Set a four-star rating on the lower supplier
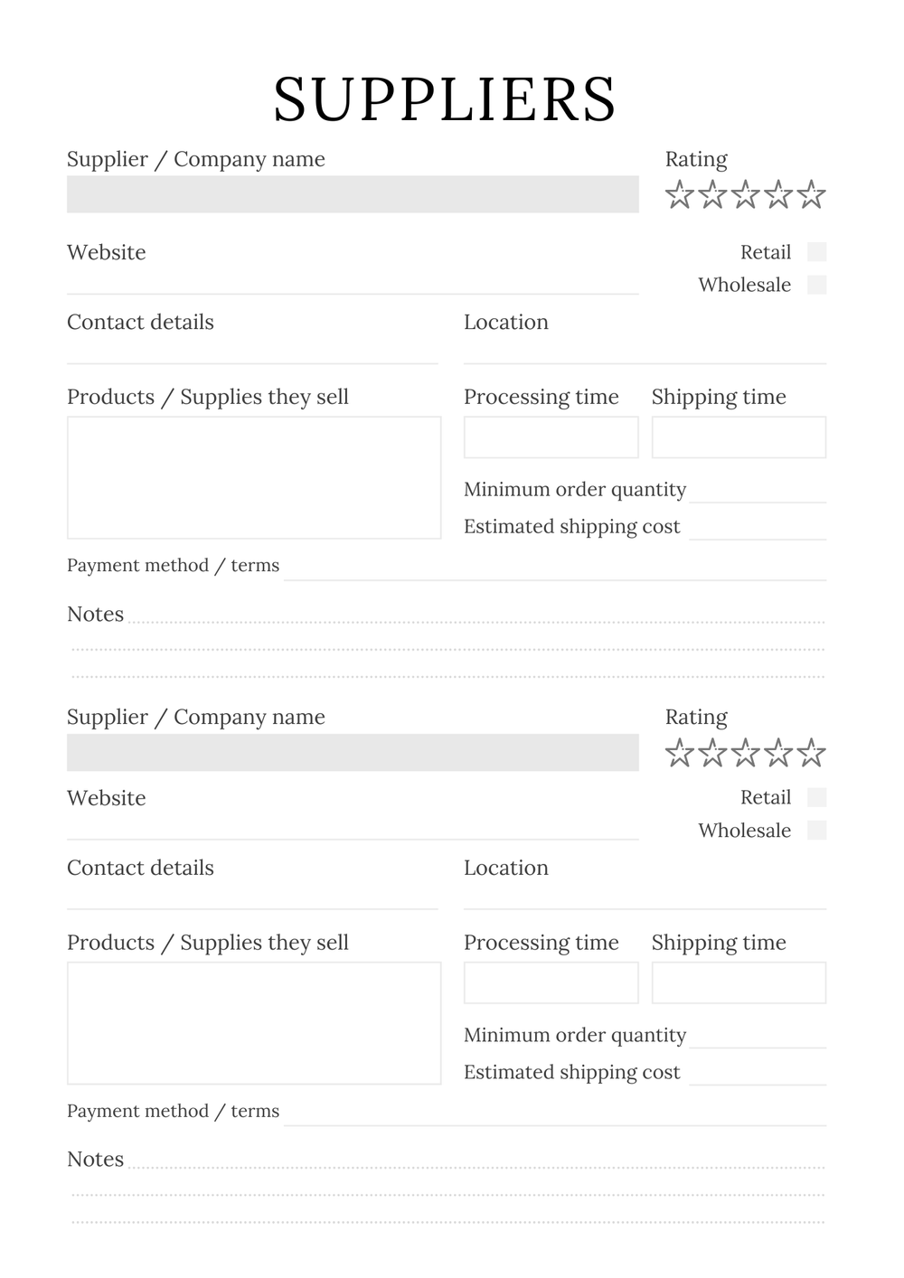The width and height of the screenshot is (904, 1278). tap(778, 752)
